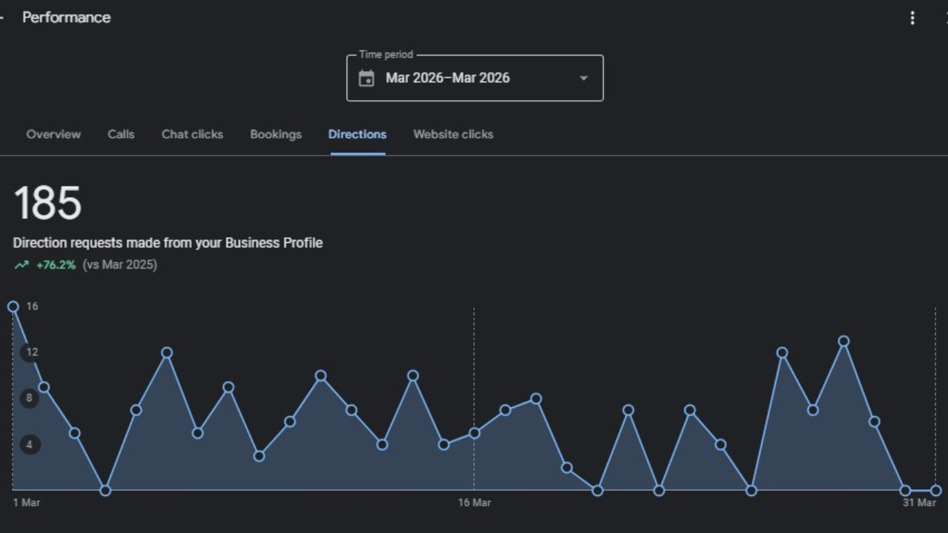Image resolution: width=948 pixels, height=533 pixels.
Task: Click the first zero-value data point on chart
Action: (x=105, y=490)
